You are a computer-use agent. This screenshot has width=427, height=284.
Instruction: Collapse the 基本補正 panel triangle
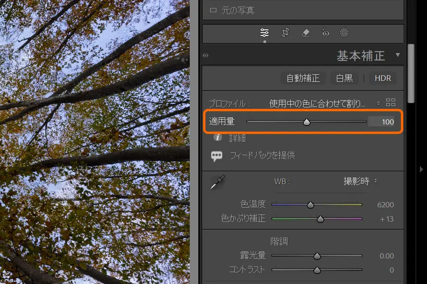click(398, 55)
